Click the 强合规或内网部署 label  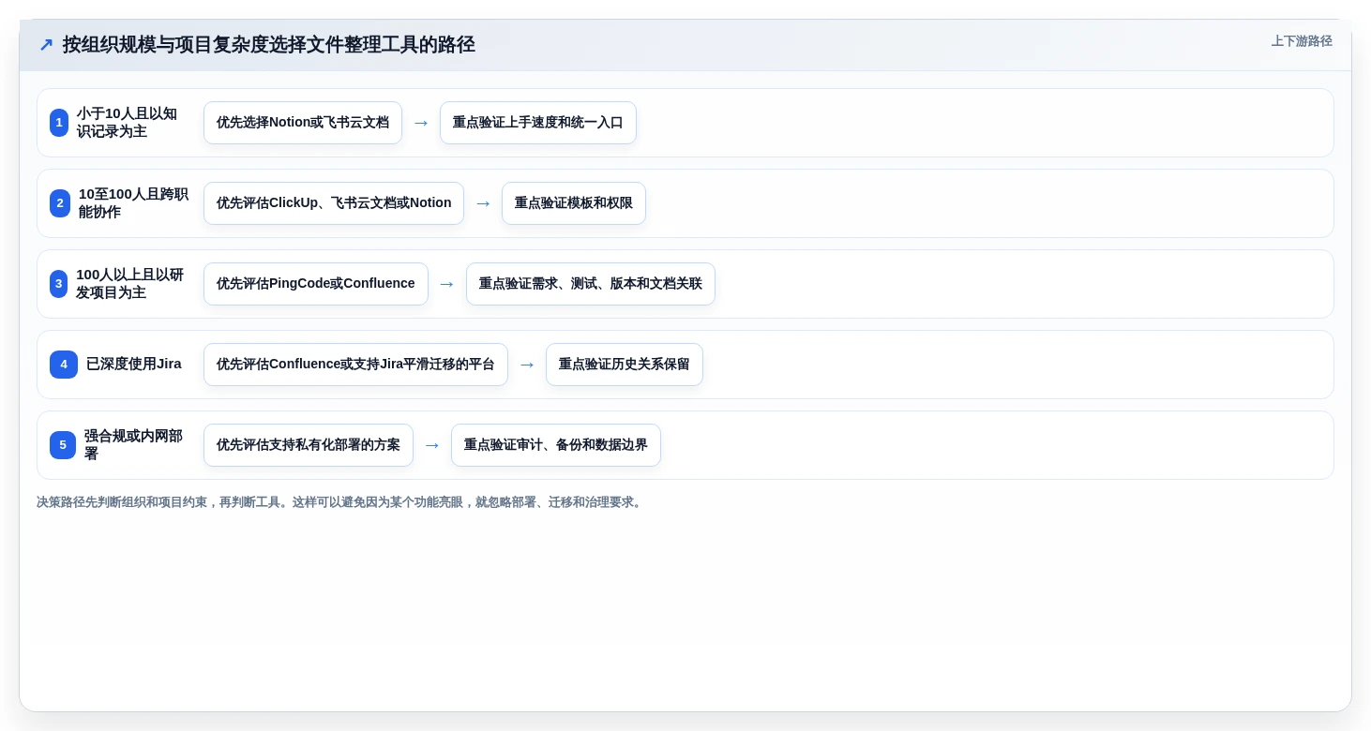coord(134,445)
